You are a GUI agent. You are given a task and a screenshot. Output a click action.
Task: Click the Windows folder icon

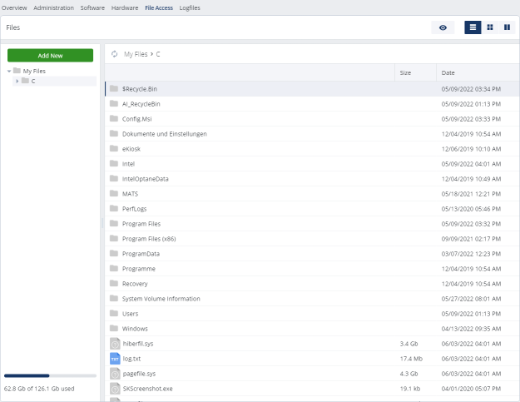114,329
